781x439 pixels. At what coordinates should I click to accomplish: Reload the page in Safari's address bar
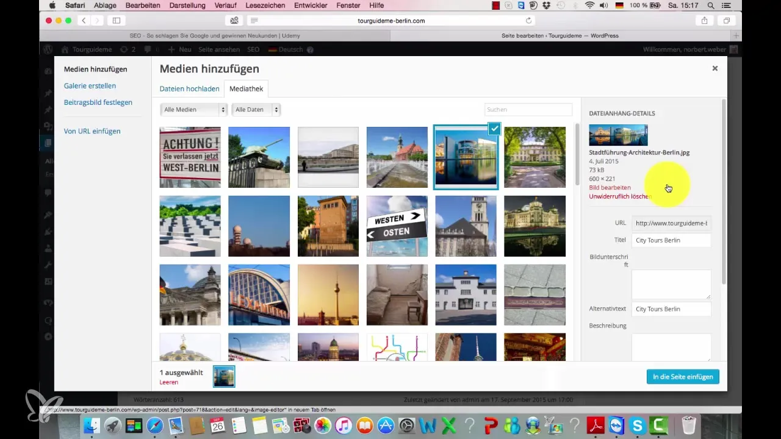click(x=528, y=20)
